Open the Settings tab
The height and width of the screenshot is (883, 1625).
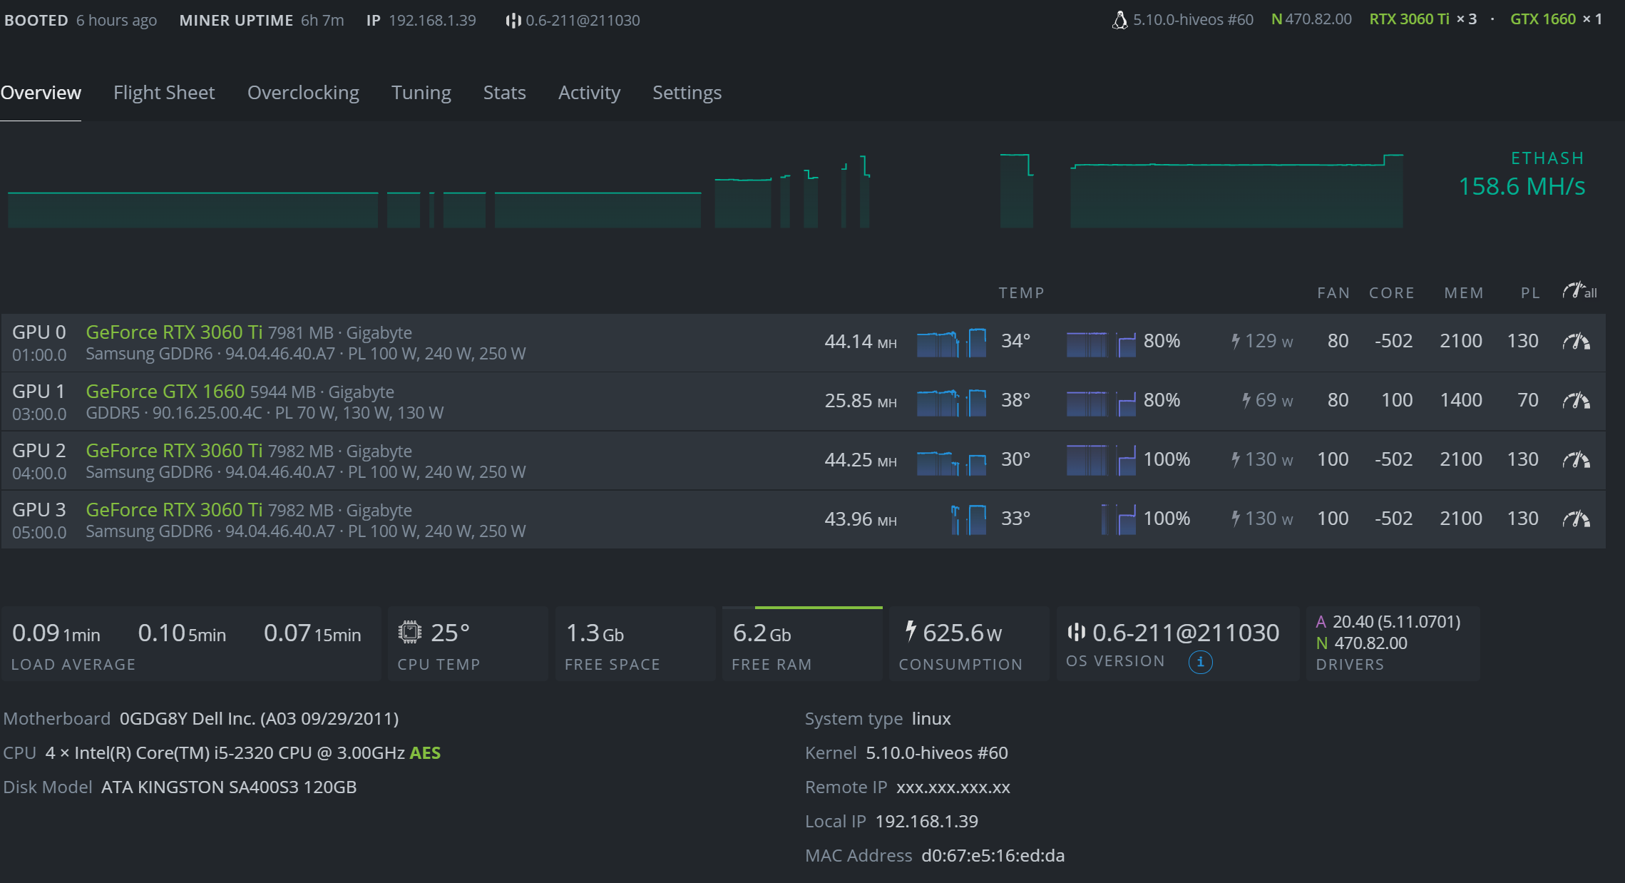[x=687, y=93]
